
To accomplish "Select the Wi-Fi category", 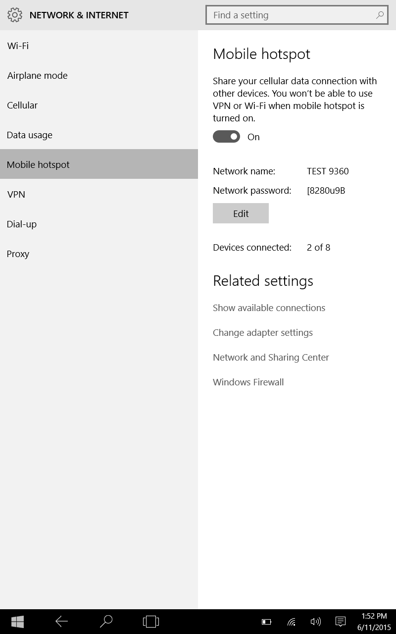I will pyautogui.click(x=99, y=46).
